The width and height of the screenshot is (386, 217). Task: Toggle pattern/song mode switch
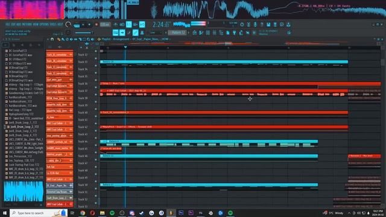77,25
